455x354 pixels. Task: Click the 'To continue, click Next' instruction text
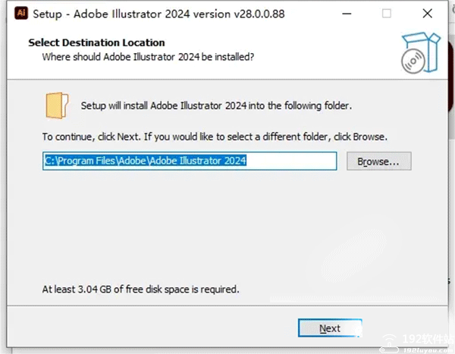[x=215, y=136]
